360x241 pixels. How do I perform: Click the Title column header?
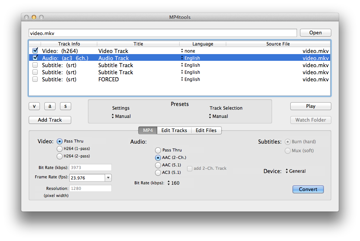coord(138,44)
